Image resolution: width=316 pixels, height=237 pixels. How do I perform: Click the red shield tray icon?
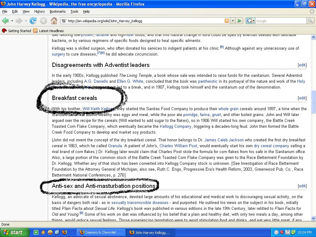pyautogui.click(x=282, y=232)
